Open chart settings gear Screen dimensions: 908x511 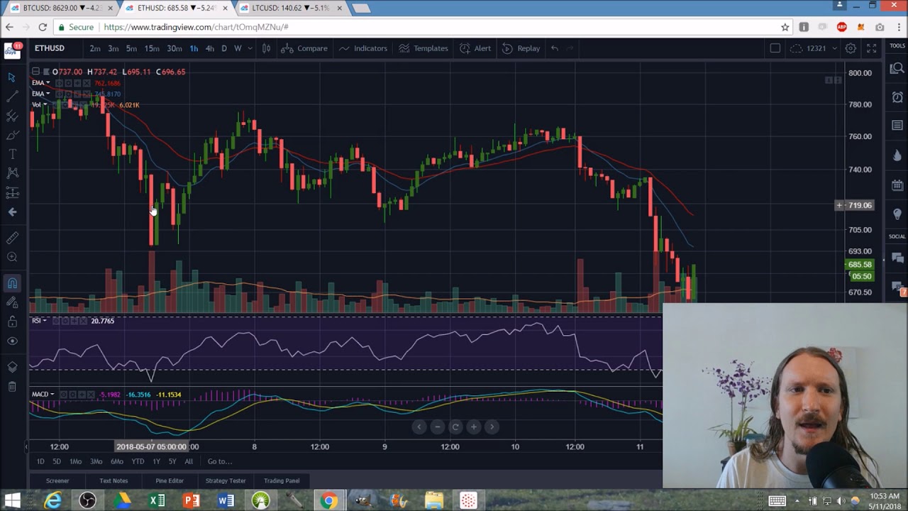coord(851,48)
